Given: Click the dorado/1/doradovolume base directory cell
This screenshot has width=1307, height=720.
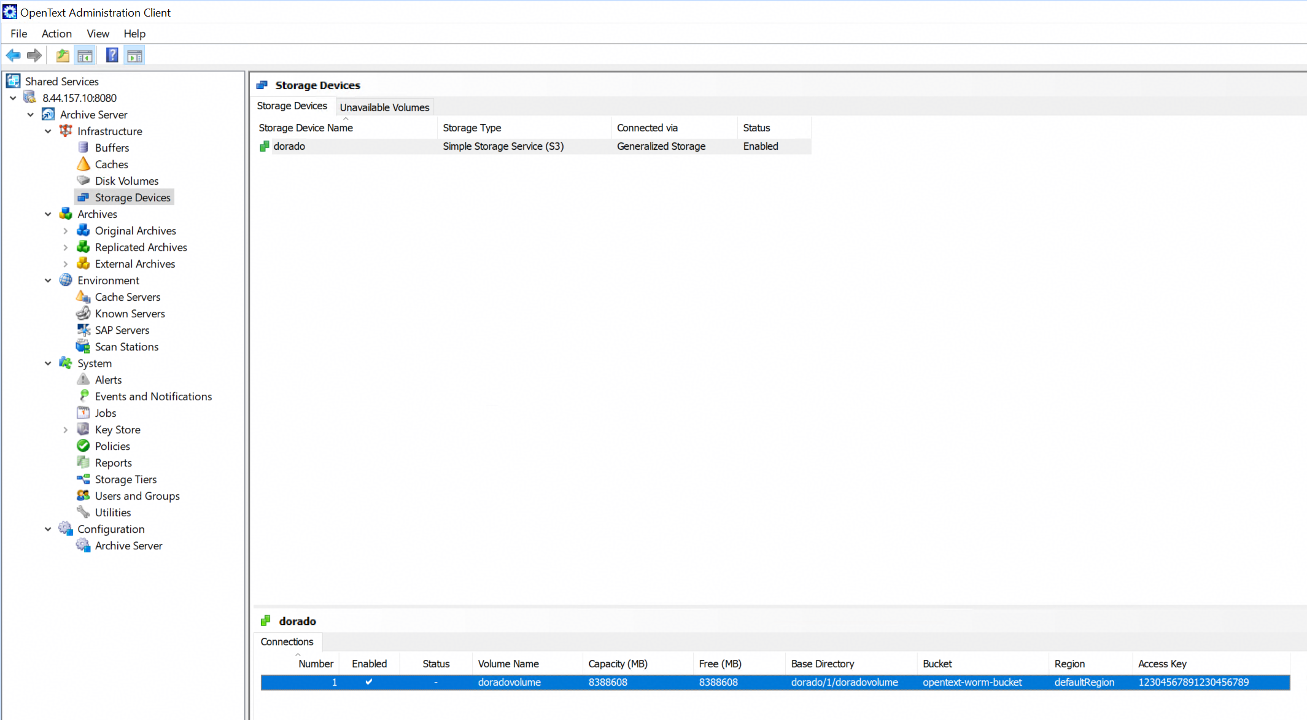Looking at the screenshot, I should 844,682.
